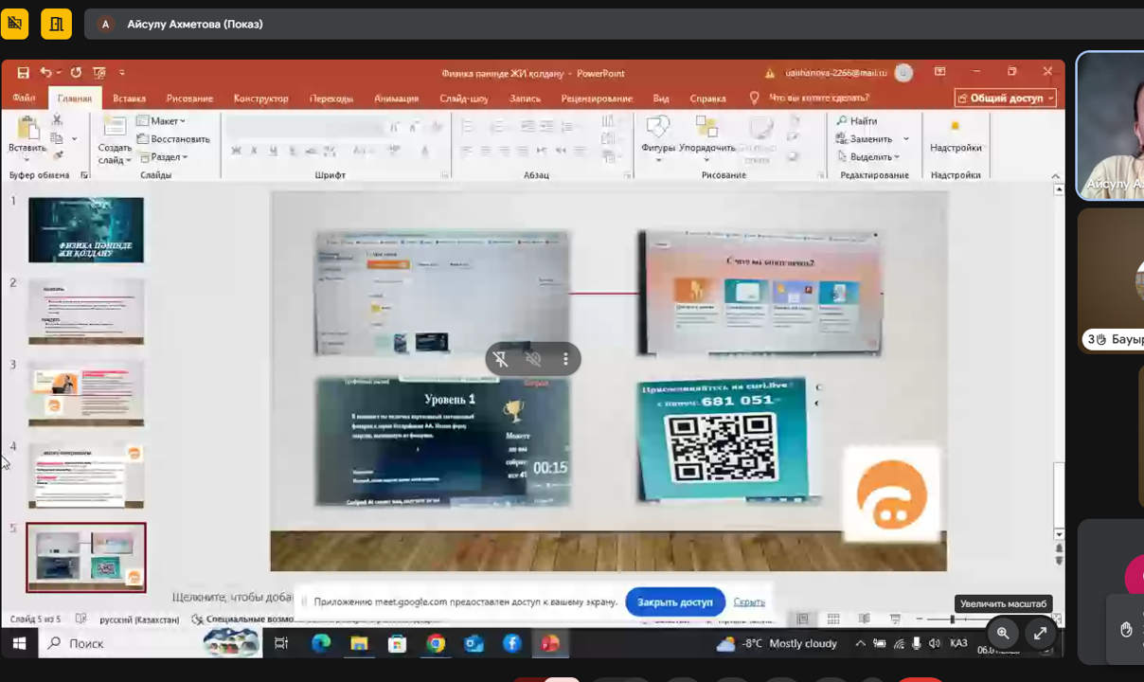Image resolution: width=1144 pixels, height=682 pixels.
Task: Click the Скрыть link in sharing bar
Action: [x=748, y=601]
